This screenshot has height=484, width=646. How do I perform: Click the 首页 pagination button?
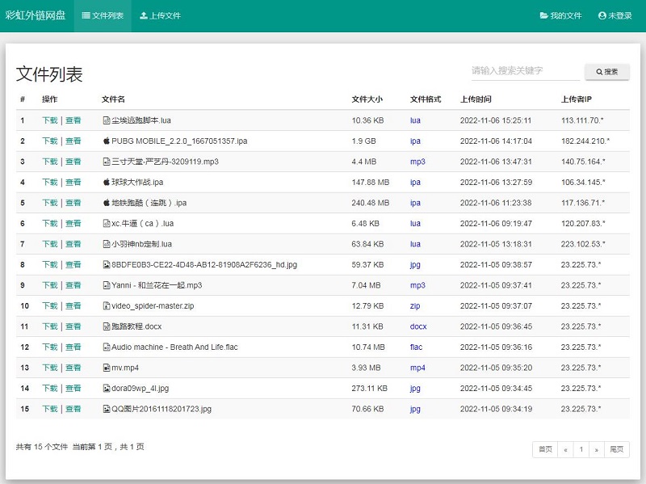(544, 448)
